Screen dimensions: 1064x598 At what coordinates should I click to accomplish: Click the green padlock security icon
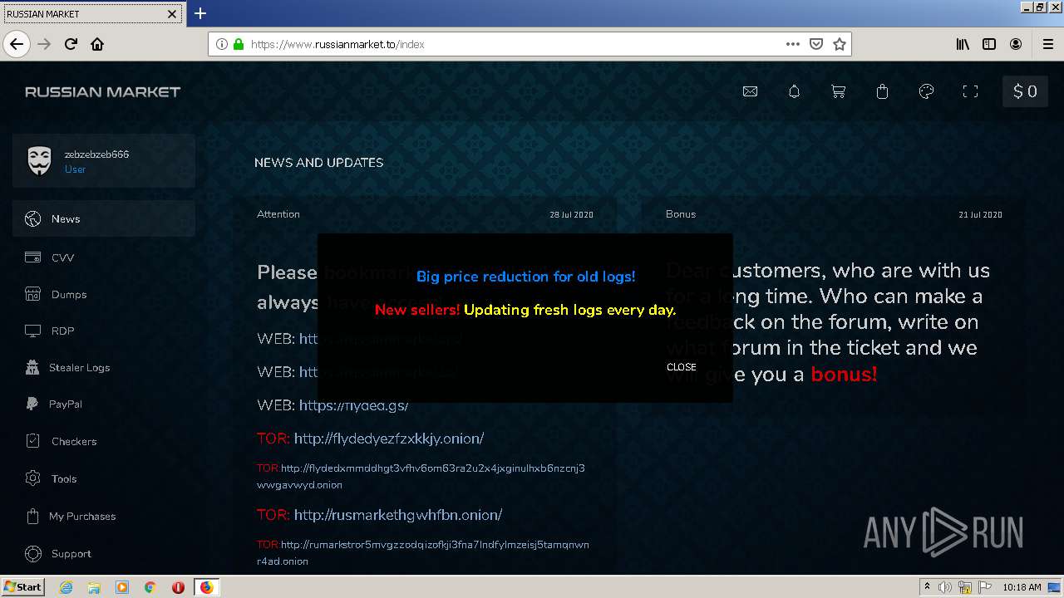[239, 44]
